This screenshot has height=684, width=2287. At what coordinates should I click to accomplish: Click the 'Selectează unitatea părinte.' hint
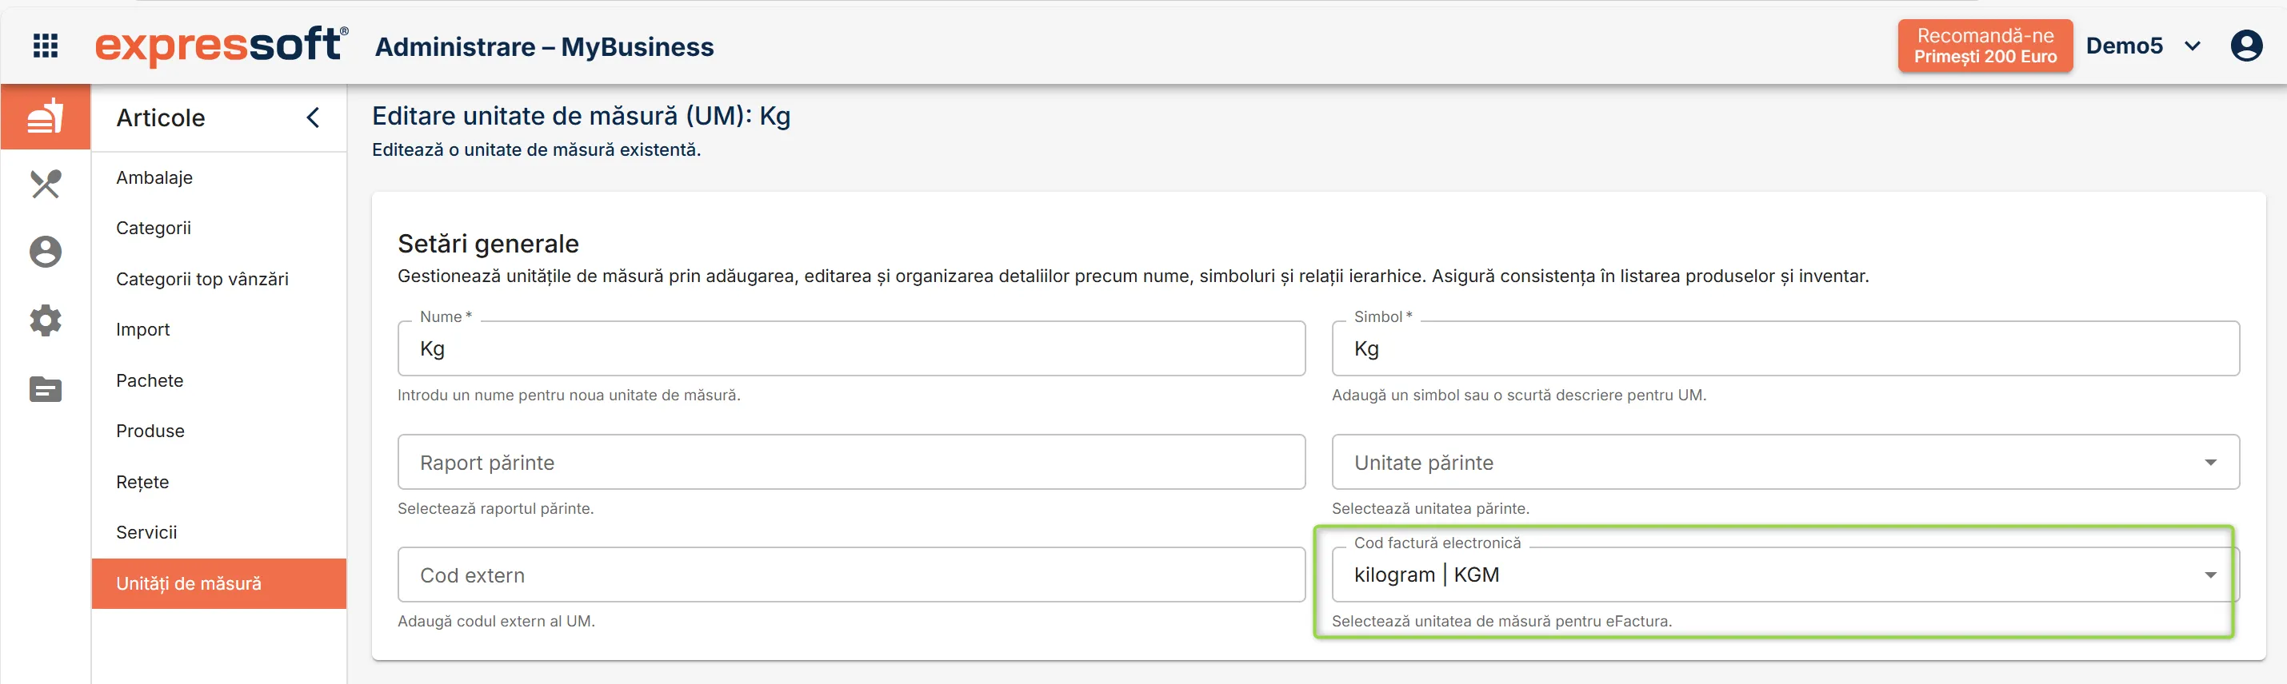coord(1430,509)
